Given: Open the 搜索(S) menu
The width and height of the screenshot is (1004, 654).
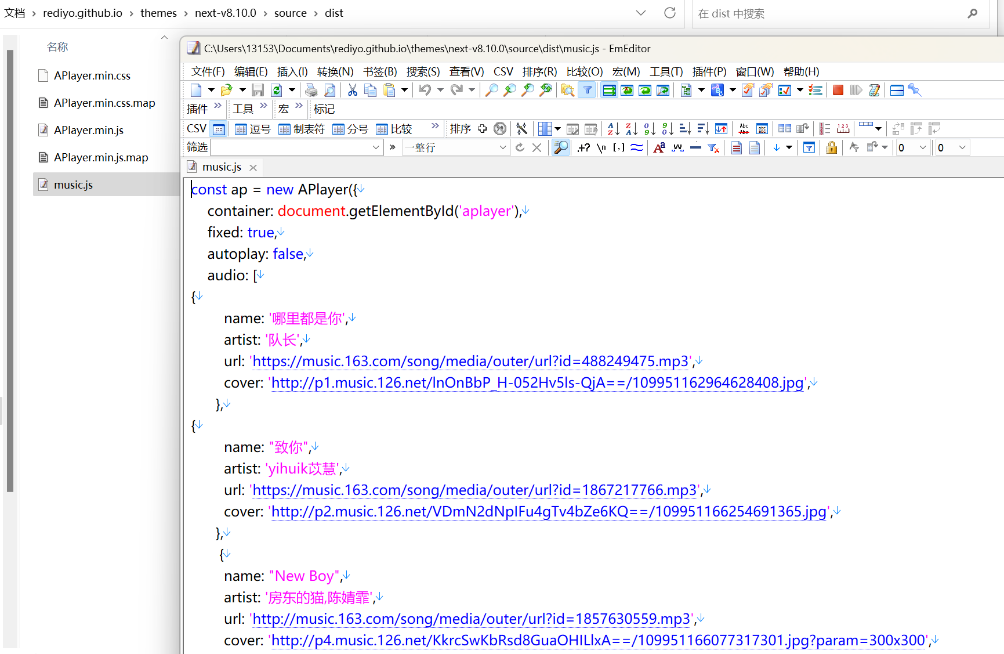Looking at the screenshot, I should coord(423,71).
